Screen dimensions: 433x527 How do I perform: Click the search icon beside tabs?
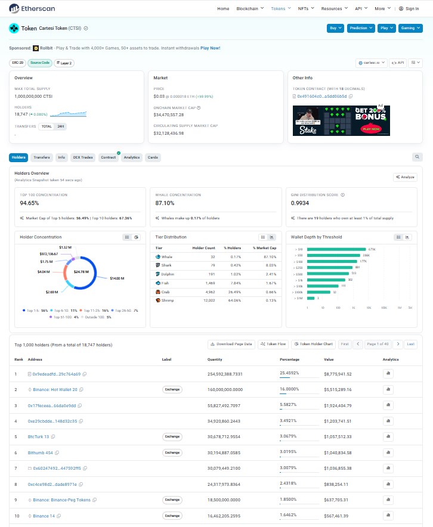click(x=417, y=157)
